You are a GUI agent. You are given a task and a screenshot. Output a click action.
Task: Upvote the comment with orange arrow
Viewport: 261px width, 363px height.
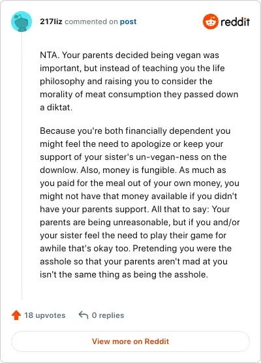click(x=16, y=315)
